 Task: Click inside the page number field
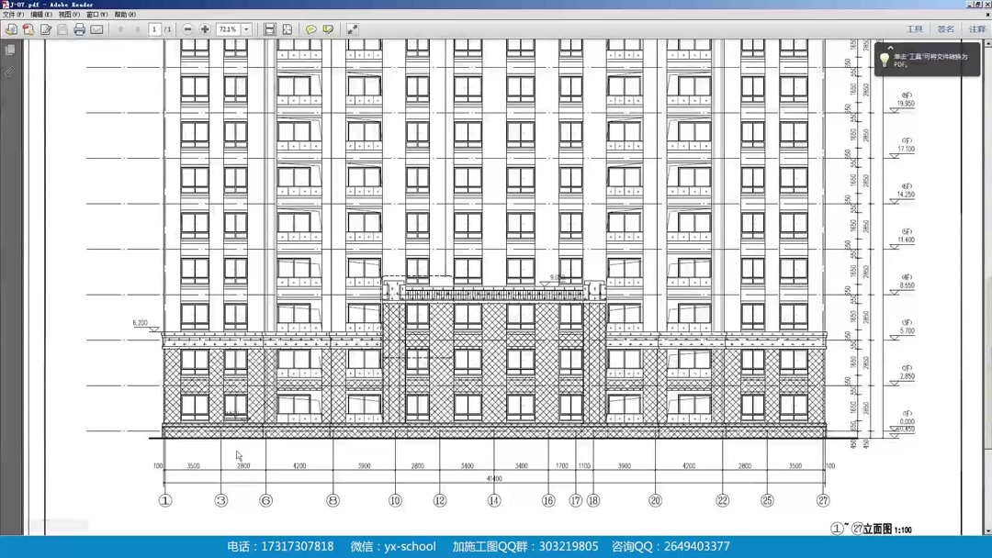tap(154, 28)
